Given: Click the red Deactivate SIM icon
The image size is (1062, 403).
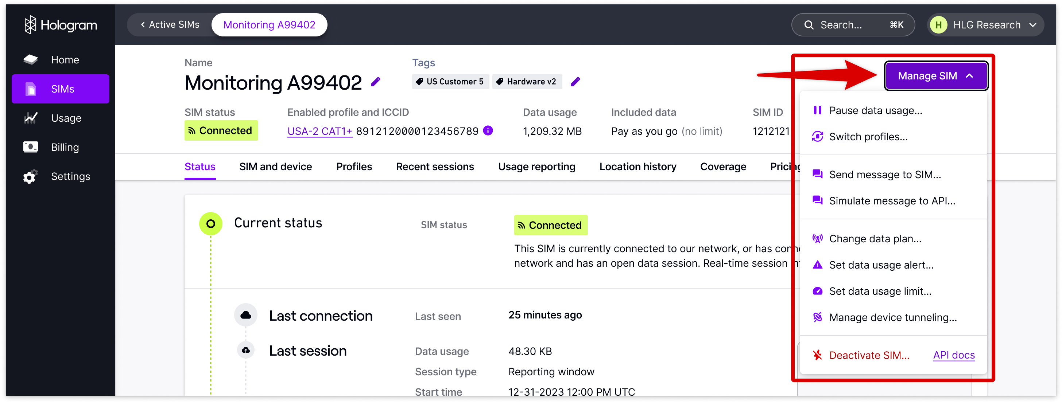Looking at the screenshot, I should 818,355.
